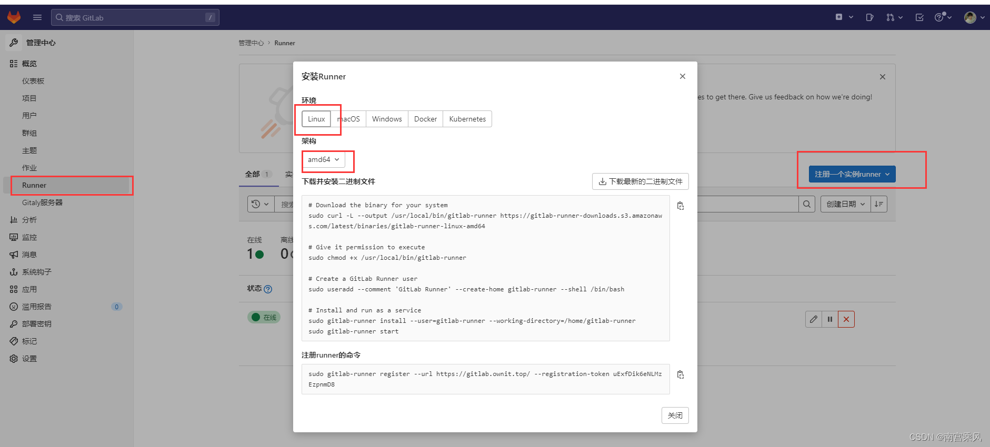
Task: Select the Linux environment option
Action: (x=316, y=119)
